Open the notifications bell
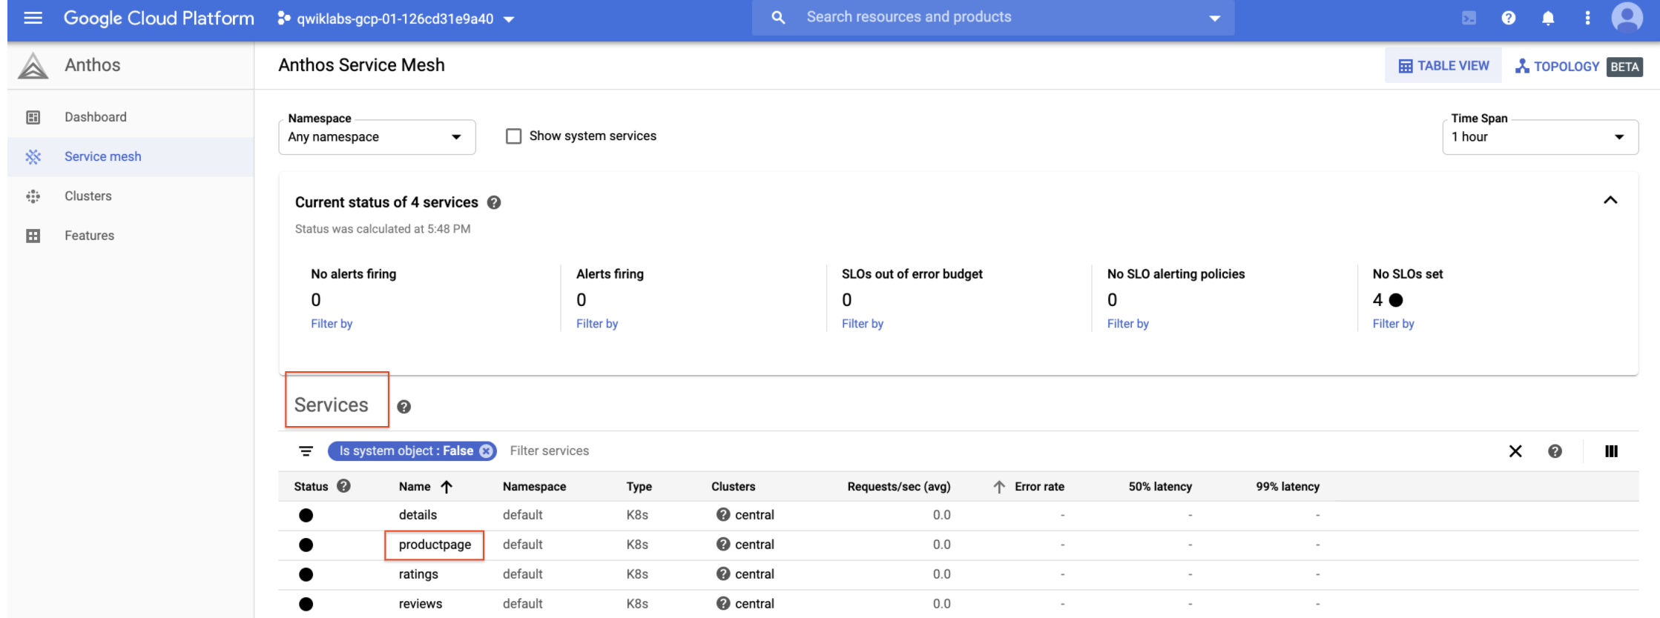This screenshot has width=1660, height=618. pos(1548,18)
